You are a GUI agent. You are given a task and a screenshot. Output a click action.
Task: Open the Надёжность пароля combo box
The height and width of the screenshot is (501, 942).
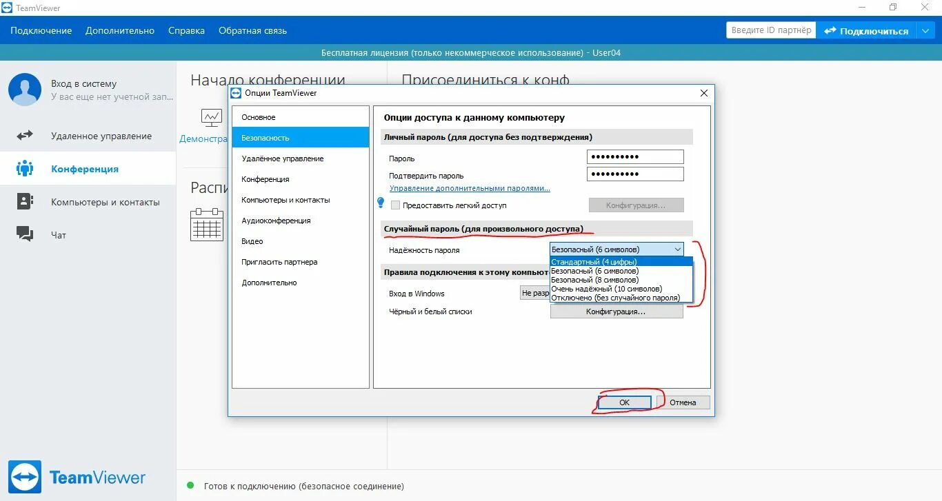pos(617,249)
